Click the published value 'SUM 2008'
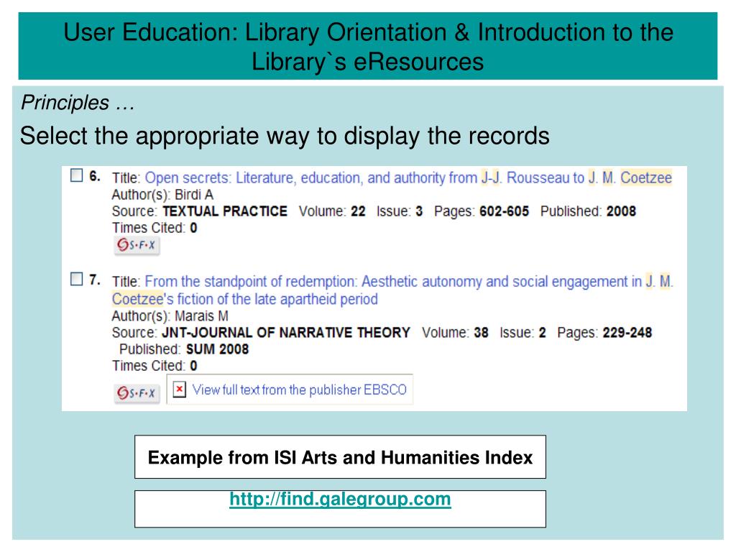This screenshot has width=736, height=552. tap(217, 349)
